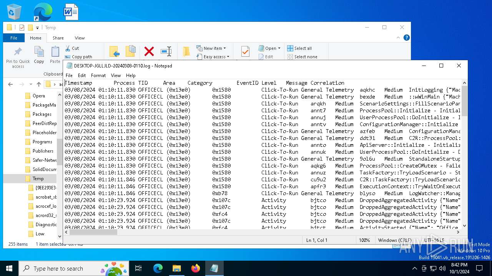Click Select none in Explorer ribbon
This screenshot has width=492, height=276.
[x=302, y=57]
